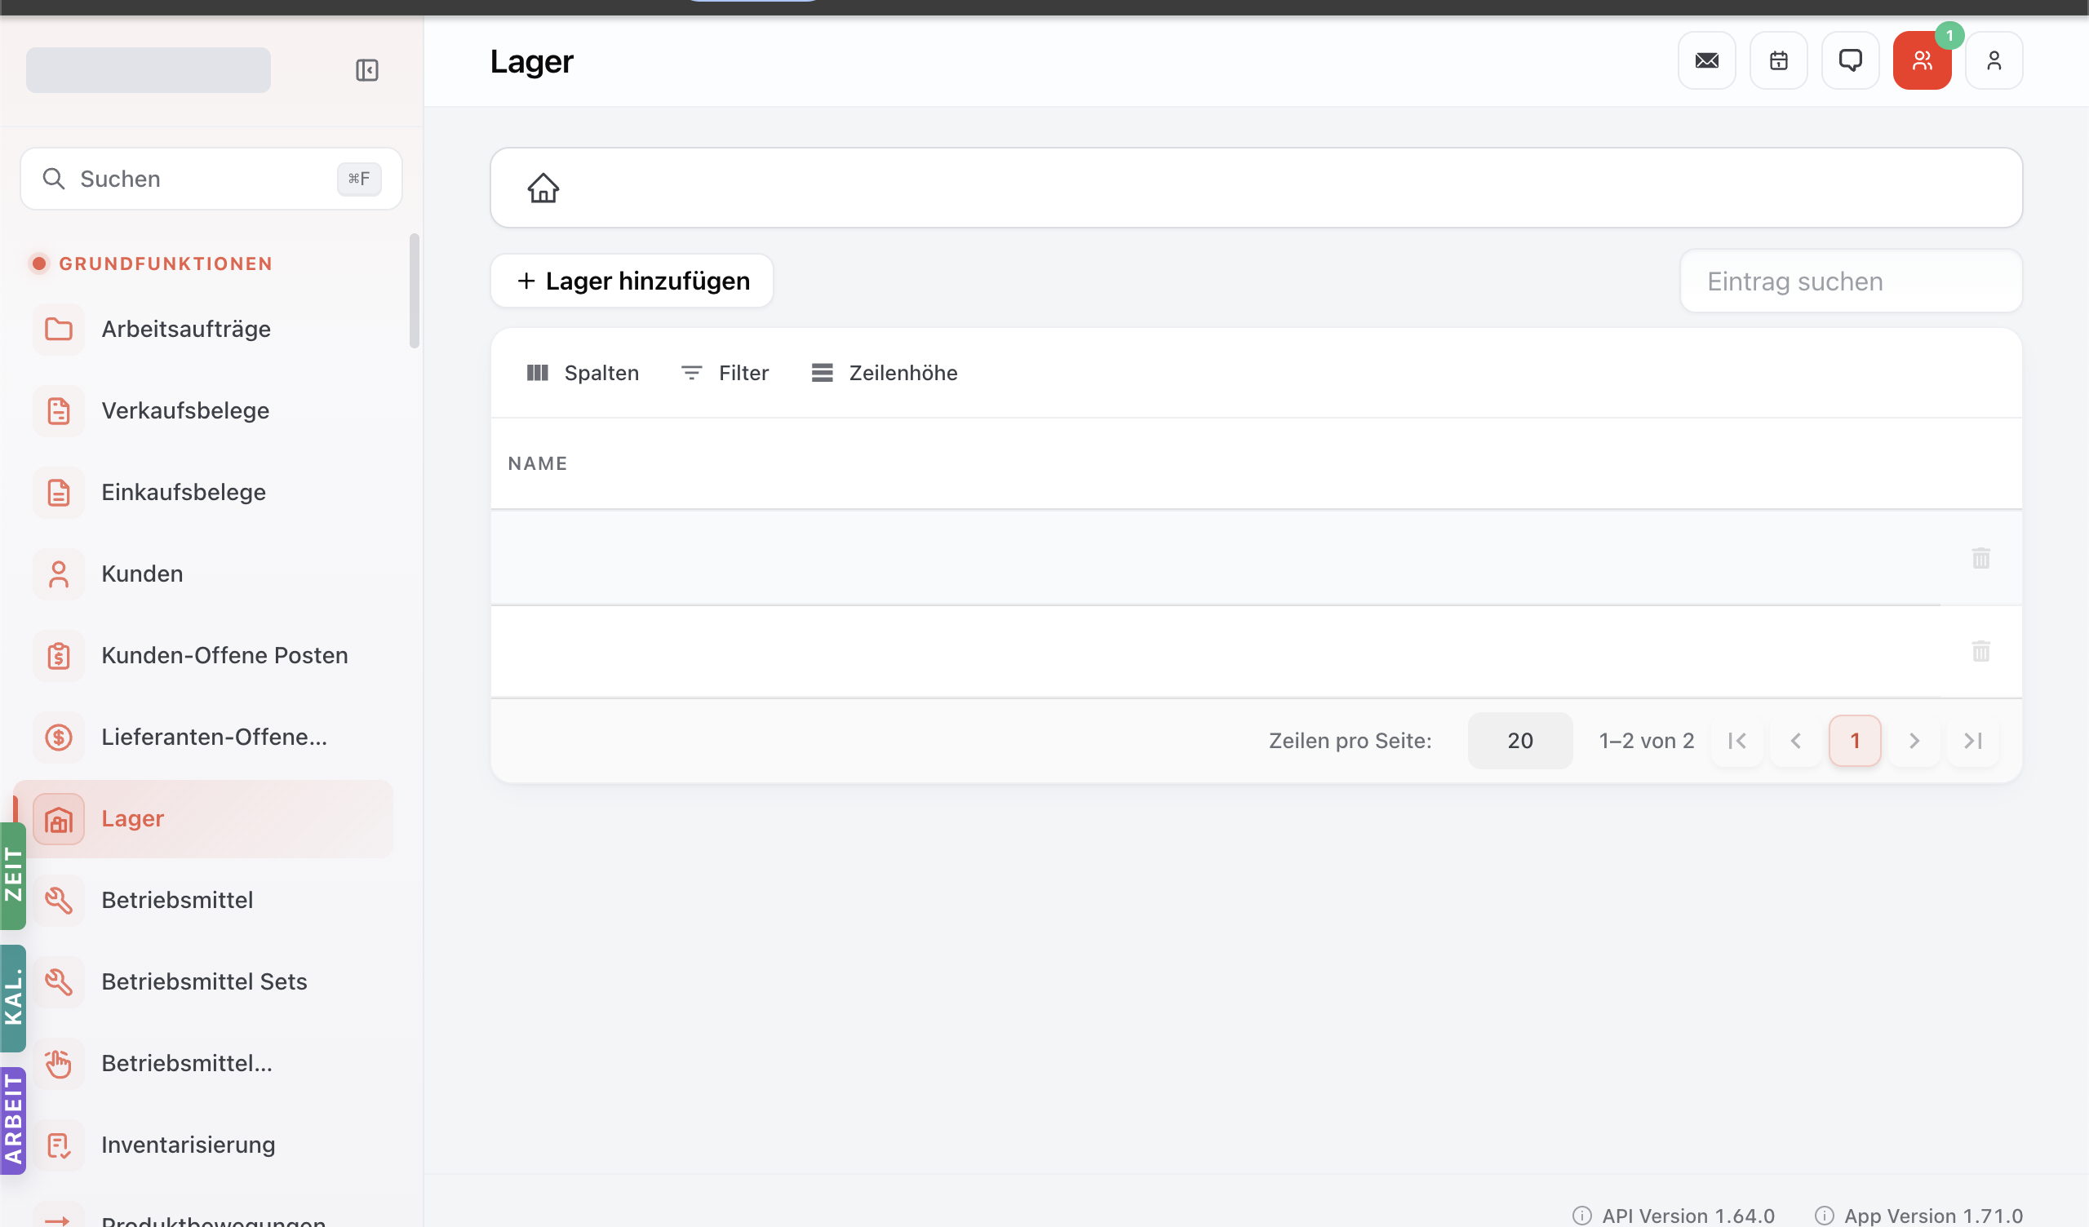This screenshot has height=1227, width=2089.
Task: Open the chat bubble icon
Action: point(1850,60)
